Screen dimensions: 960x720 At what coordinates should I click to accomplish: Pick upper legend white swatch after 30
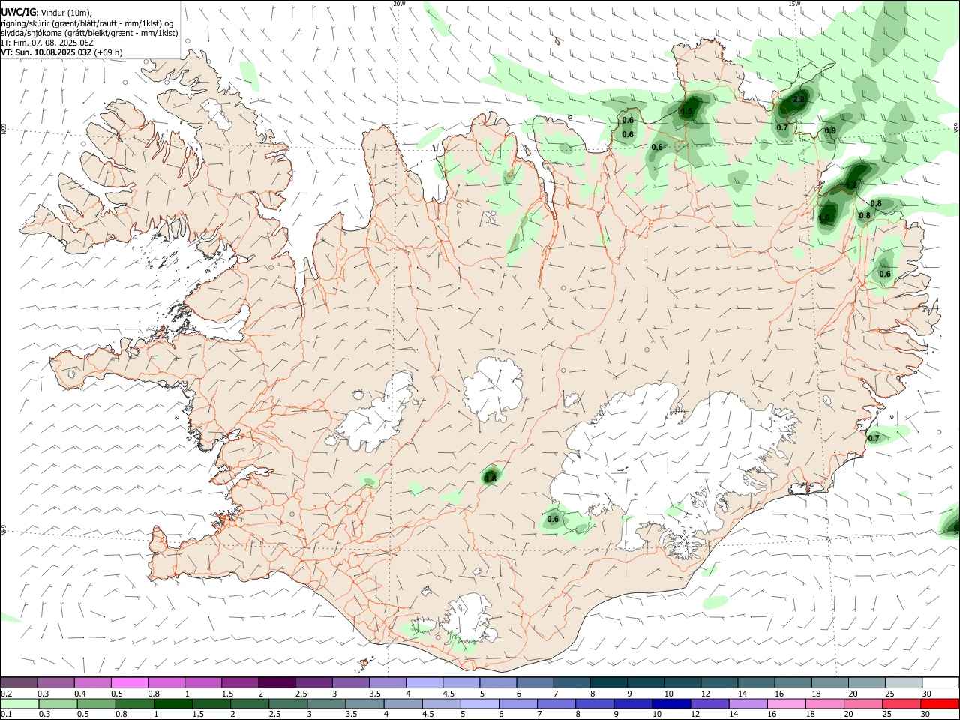point(940,682)
